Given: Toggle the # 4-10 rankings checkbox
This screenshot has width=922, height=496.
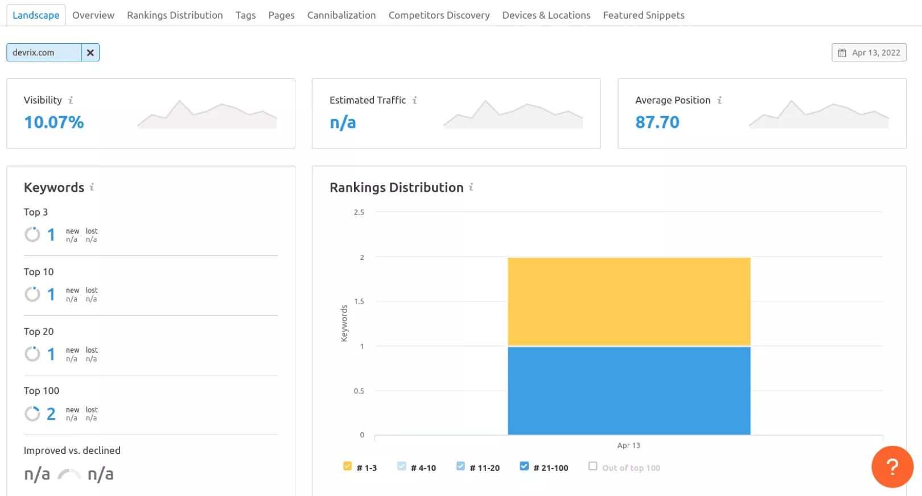Looking at the screenshot, I should click(402, 466).
